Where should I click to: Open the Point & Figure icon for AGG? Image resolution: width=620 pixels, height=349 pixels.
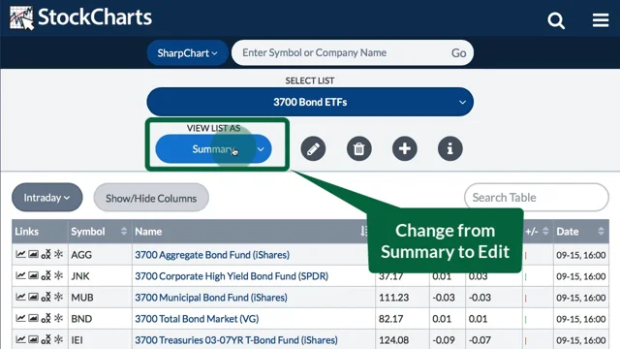[46, 254]
